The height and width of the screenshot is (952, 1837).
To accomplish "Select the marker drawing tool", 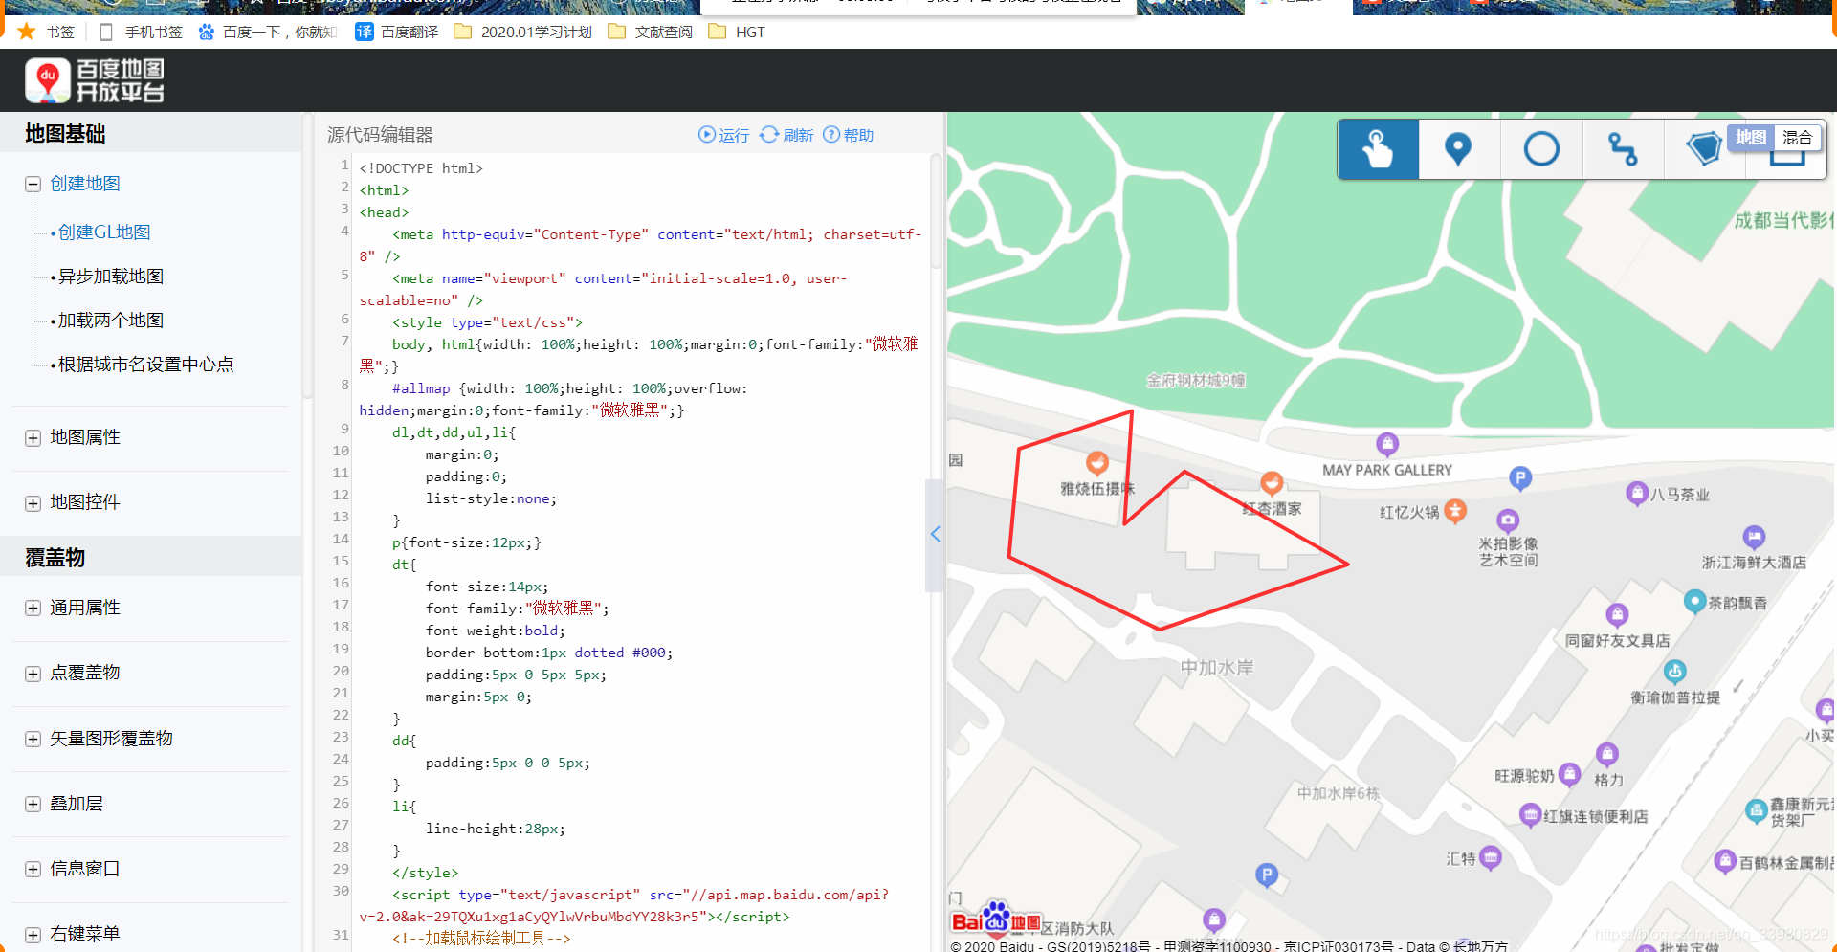I will 1458,149.
